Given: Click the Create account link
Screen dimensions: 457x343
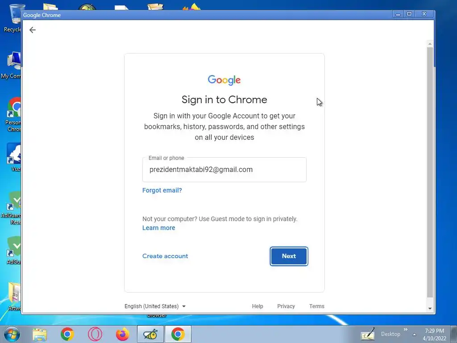Looking at the screenshot, I should pyautogui.click(x=165, y=256).
